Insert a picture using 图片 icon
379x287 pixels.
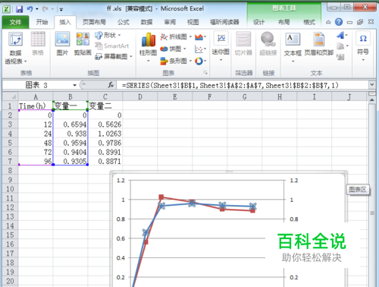pyautogui.click(x=62, y=43)
